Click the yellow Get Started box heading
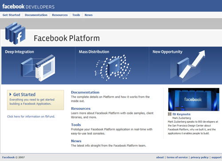222x161 pixels. (x=24, y=94)
